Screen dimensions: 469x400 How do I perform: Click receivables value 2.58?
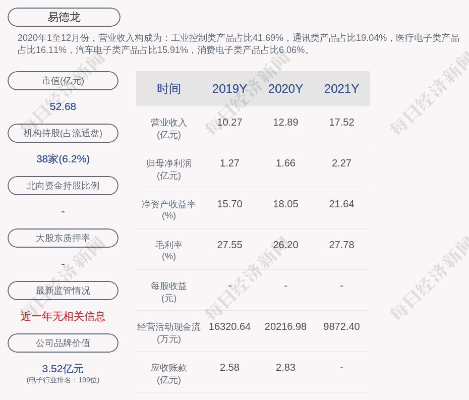coord(229,367)
